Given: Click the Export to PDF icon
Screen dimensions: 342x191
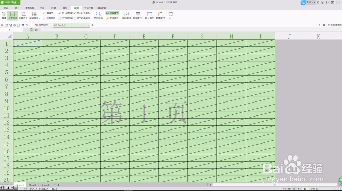Looking at the screenshot, I should [x=10, y=25].
